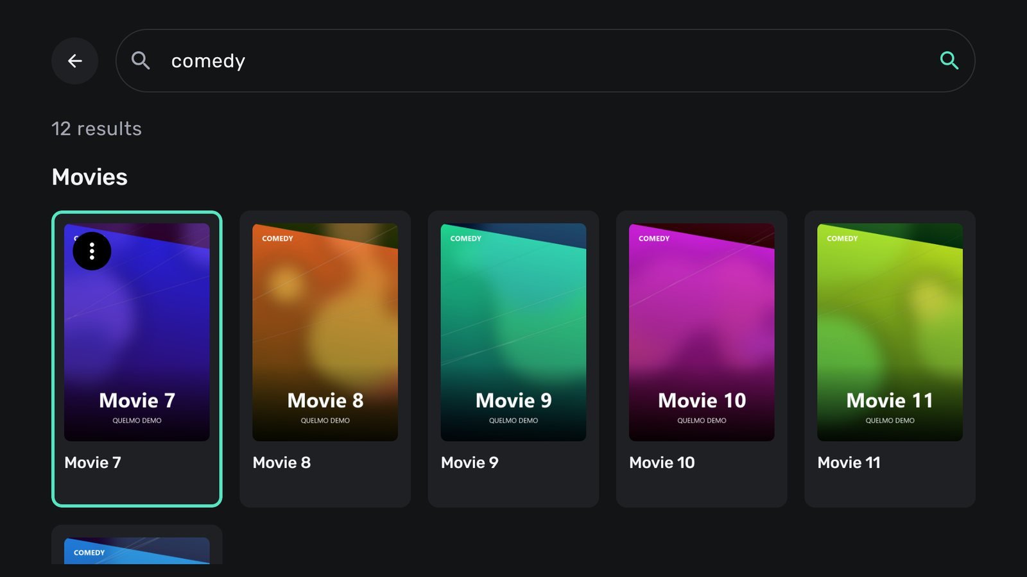1027x577 pixels.
Task: Click the back arrow button
Action: 74,61
